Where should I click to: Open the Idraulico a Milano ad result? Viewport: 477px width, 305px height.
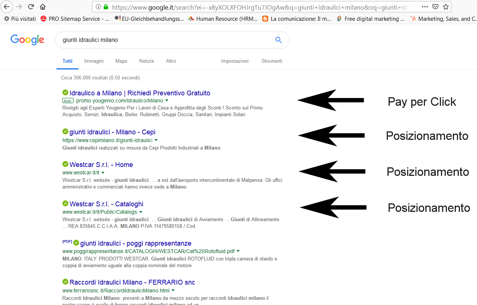click(x=140, y=93)
